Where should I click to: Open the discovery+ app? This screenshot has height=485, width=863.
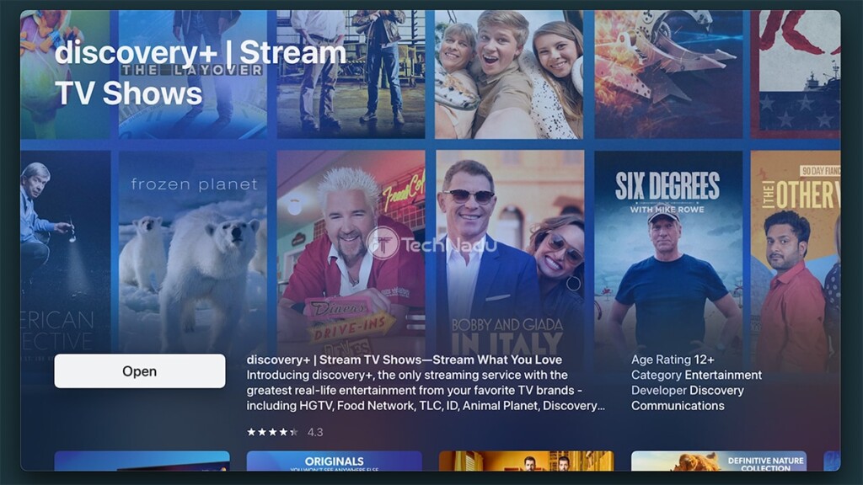[x=140, y=371]
